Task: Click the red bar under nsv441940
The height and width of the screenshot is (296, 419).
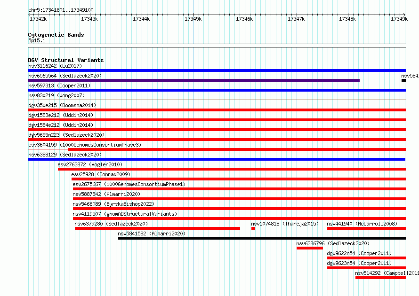Action: click(366, 228)
